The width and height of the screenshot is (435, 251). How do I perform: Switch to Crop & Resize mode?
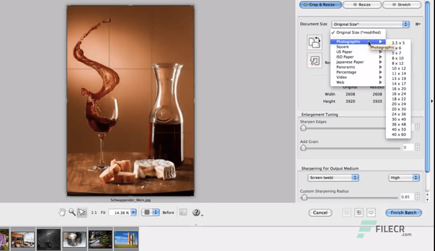pos(321,5)
